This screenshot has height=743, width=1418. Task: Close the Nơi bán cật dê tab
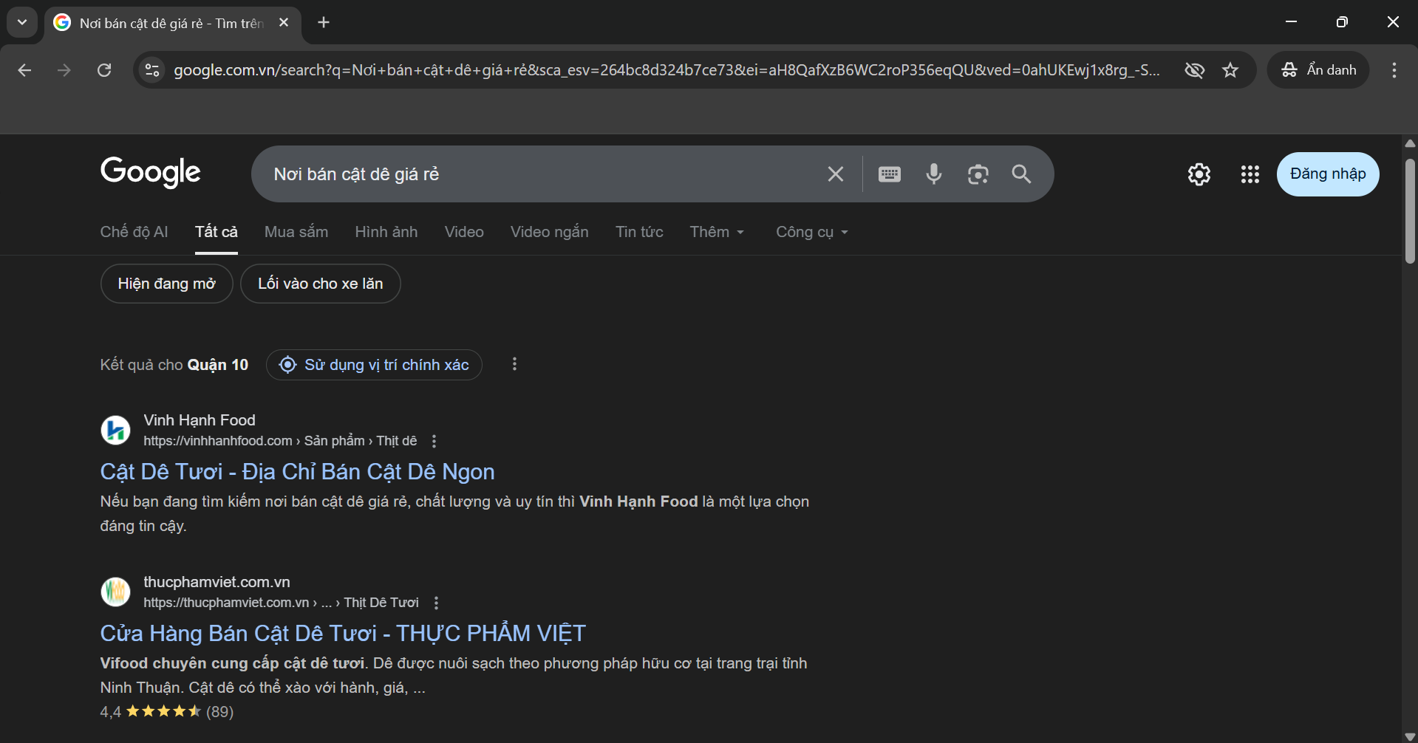point(284,23)
